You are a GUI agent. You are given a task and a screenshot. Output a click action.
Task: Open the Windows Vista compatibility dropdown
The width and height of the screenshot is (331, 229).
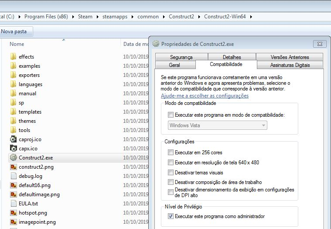tap(218, 125)
